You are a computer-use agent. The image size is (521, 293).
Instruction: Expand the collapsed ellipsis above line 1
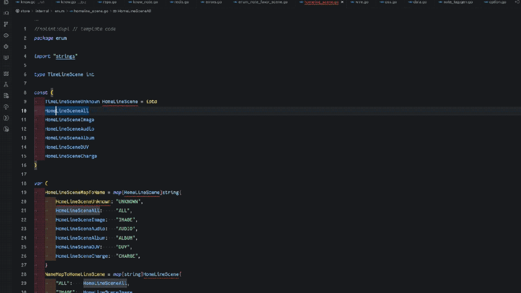click(37, 20)
